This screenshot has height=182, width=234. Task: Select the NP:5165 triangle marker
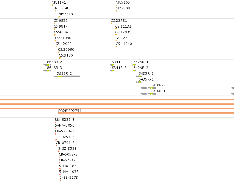116,5
